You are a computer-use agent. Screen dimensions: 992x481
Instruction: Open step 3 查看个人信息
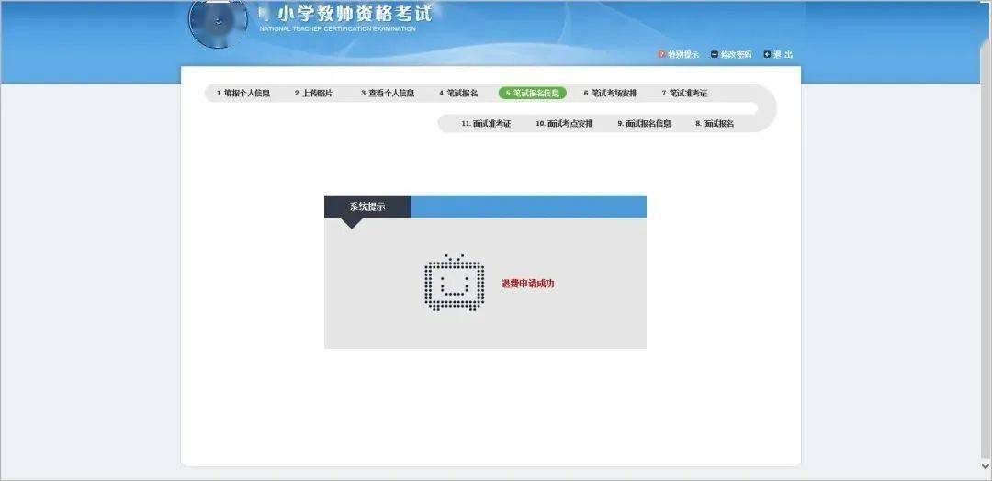[388, 93]
